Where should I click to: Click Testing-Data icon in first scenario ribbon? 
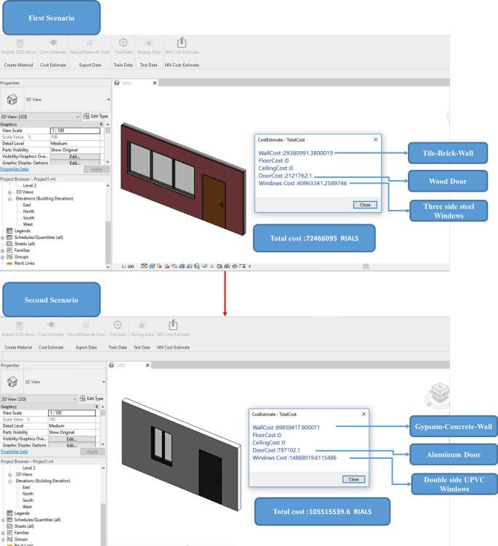click(148, 43)
